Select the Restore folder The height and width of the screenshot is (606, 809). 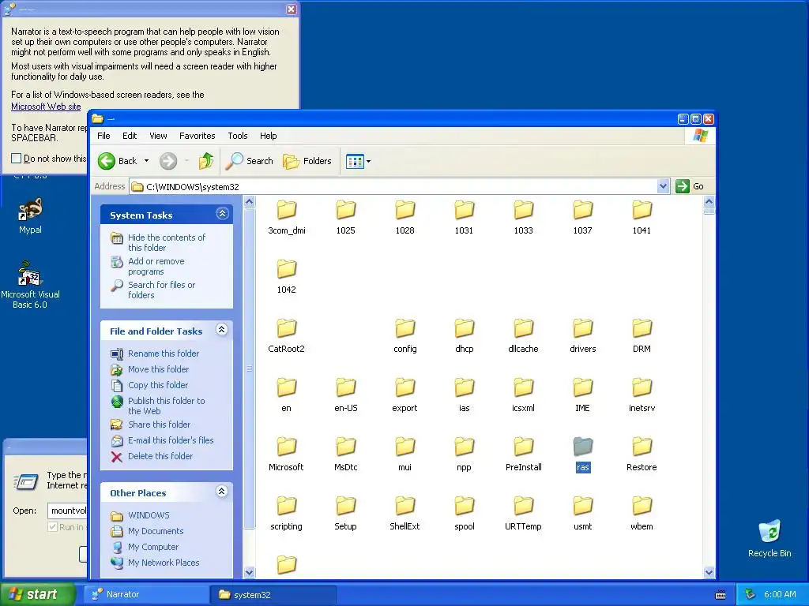(x=642, y=454)
